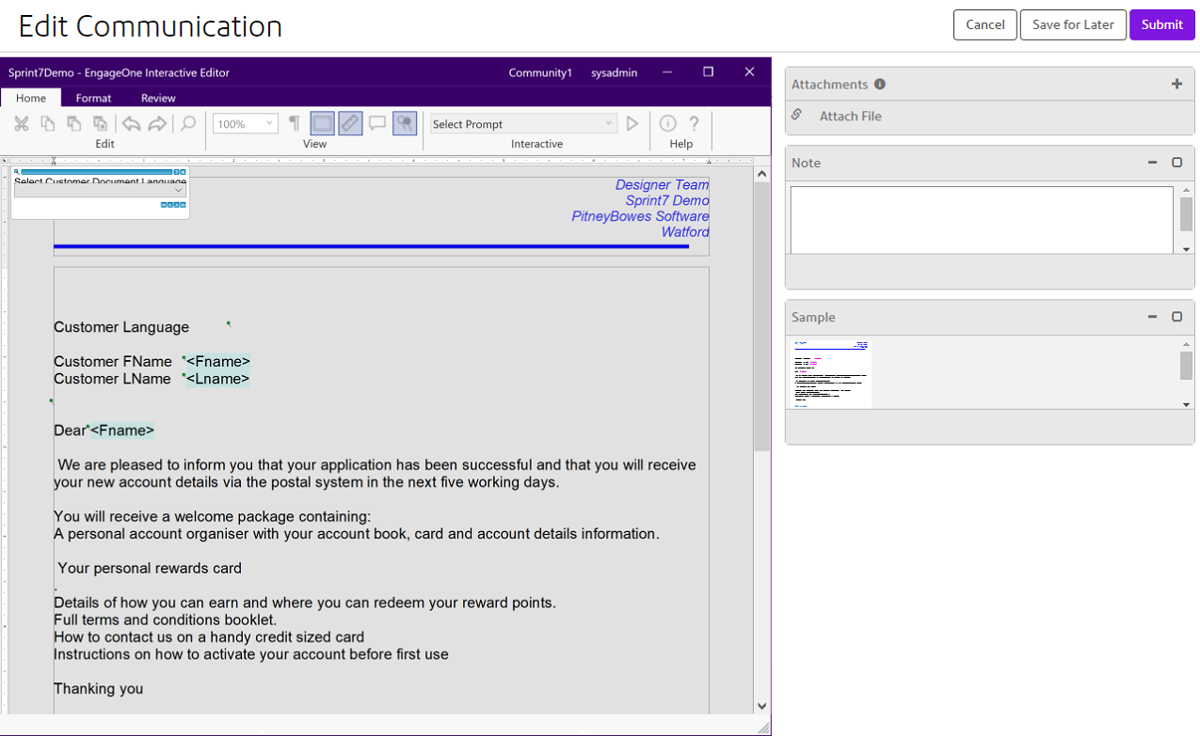Toggle the page boundaries view button

(323, 123)
